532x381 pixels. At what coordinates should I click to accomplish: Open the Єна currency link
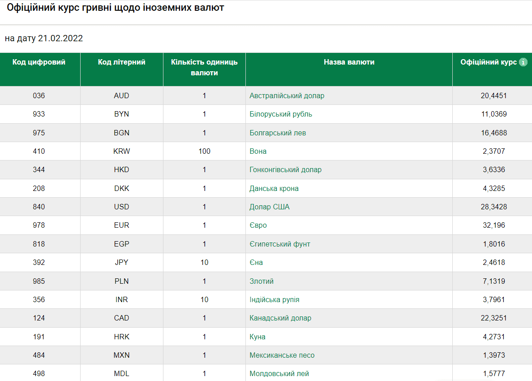tap(256, 262)
